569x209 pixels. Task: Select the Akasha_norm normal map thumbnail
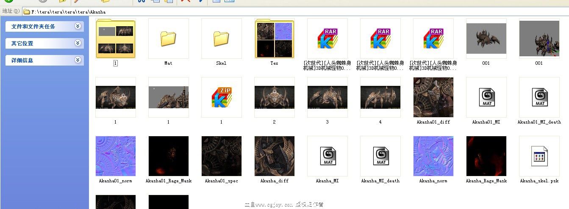coord(433,156)
